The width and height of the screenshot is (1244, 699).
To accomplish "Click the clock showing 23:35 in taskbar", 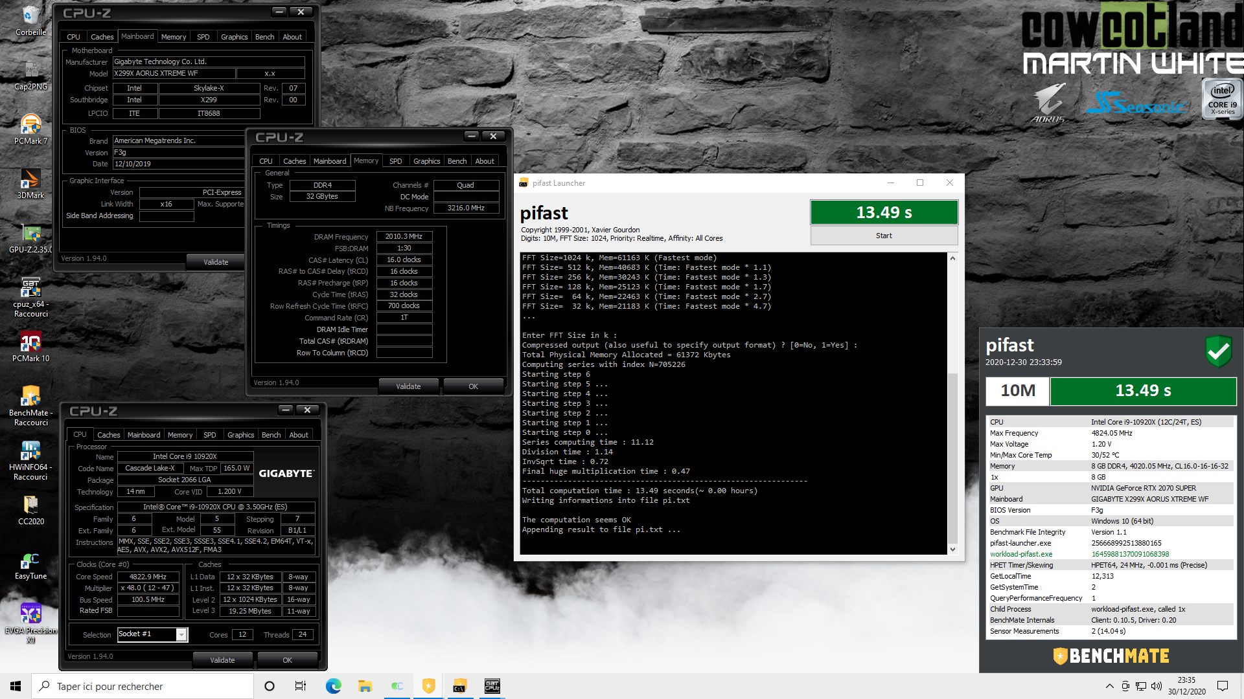I will coord(1186,686).
